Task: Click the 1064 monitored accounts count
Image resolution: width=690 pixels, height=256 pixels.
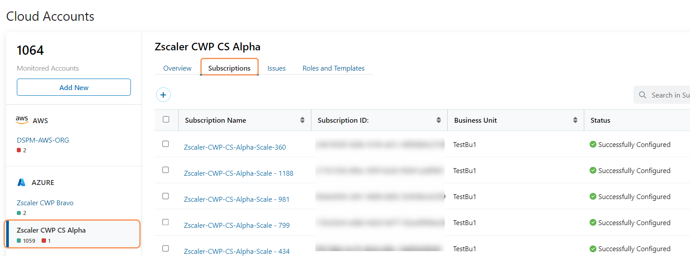Action: click(30, 50)
